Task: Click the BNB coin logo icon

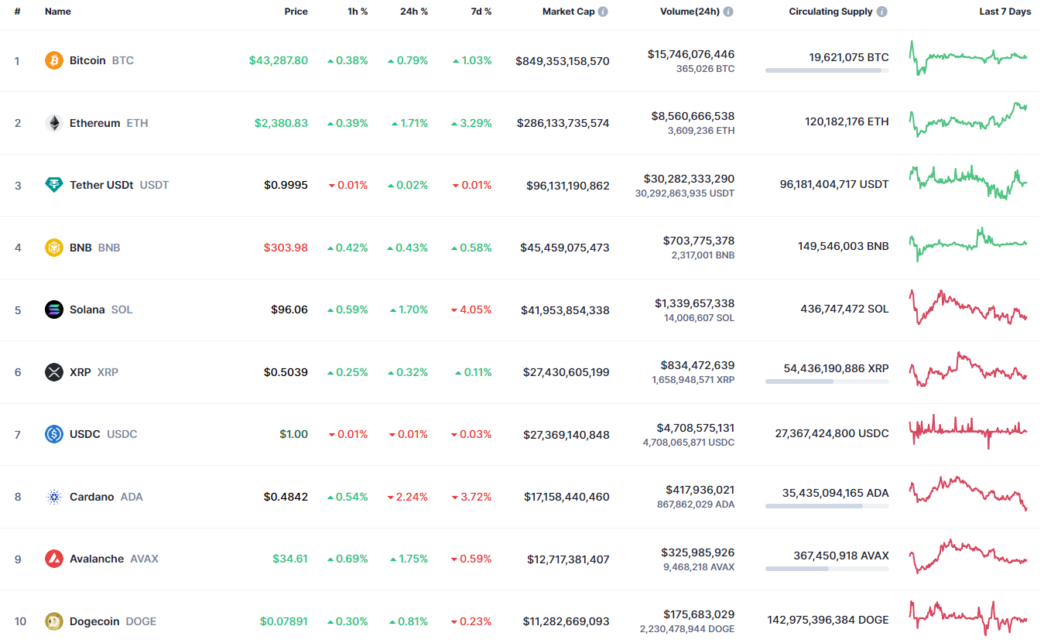Action: 54,248
